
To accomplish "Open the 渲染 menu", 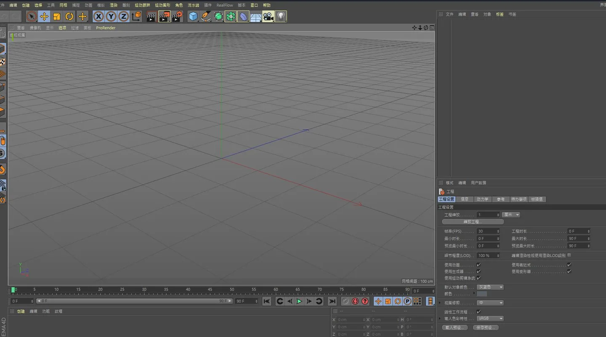I will [114, 5].
